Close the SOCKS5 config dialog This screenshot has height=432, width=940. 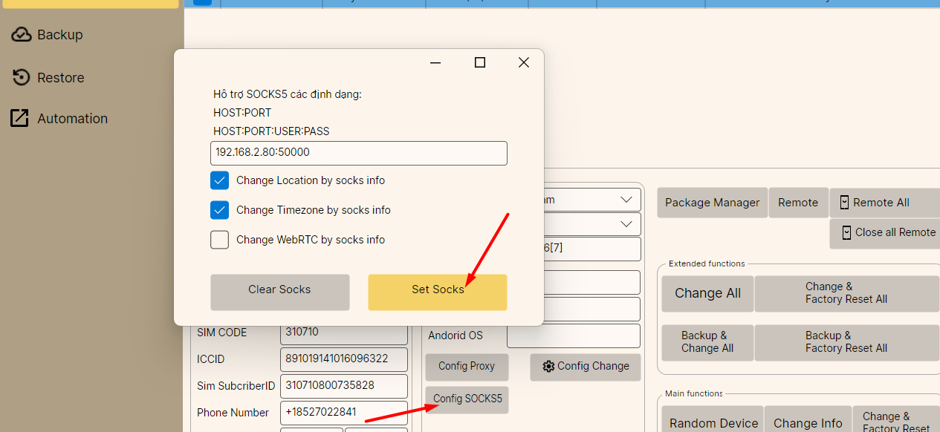(x=524, y=62)
